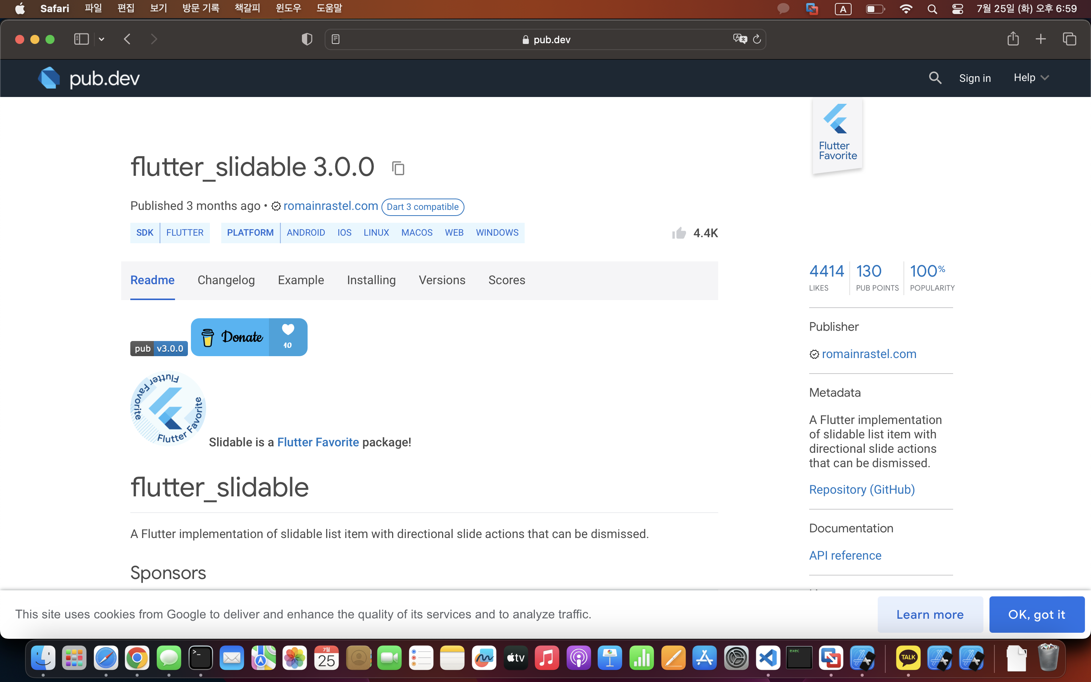Click the Flutter Favorite round logo in readme
The width and height of the screenshot is (1091, 682).
168,409
